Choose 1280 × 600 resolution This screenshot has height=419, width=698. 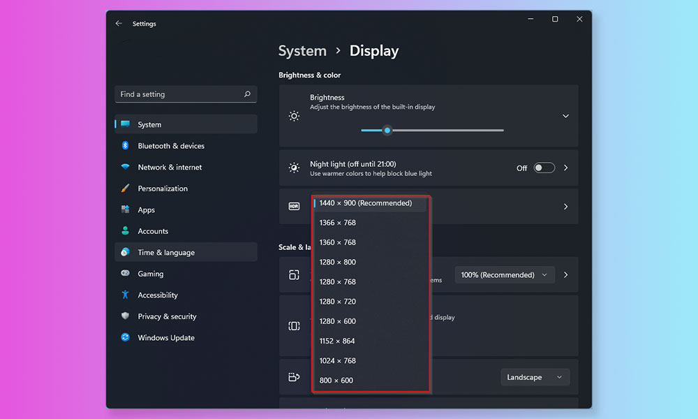369,321
